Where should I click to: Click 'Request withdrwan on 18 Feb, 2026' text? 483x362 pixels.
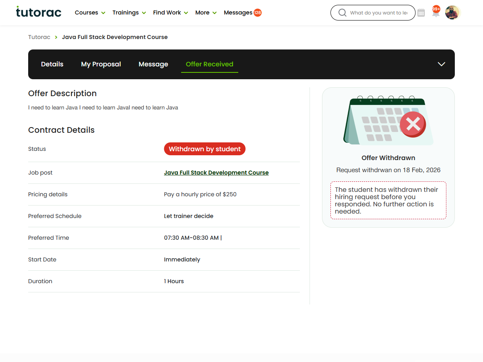coord(388,170)
